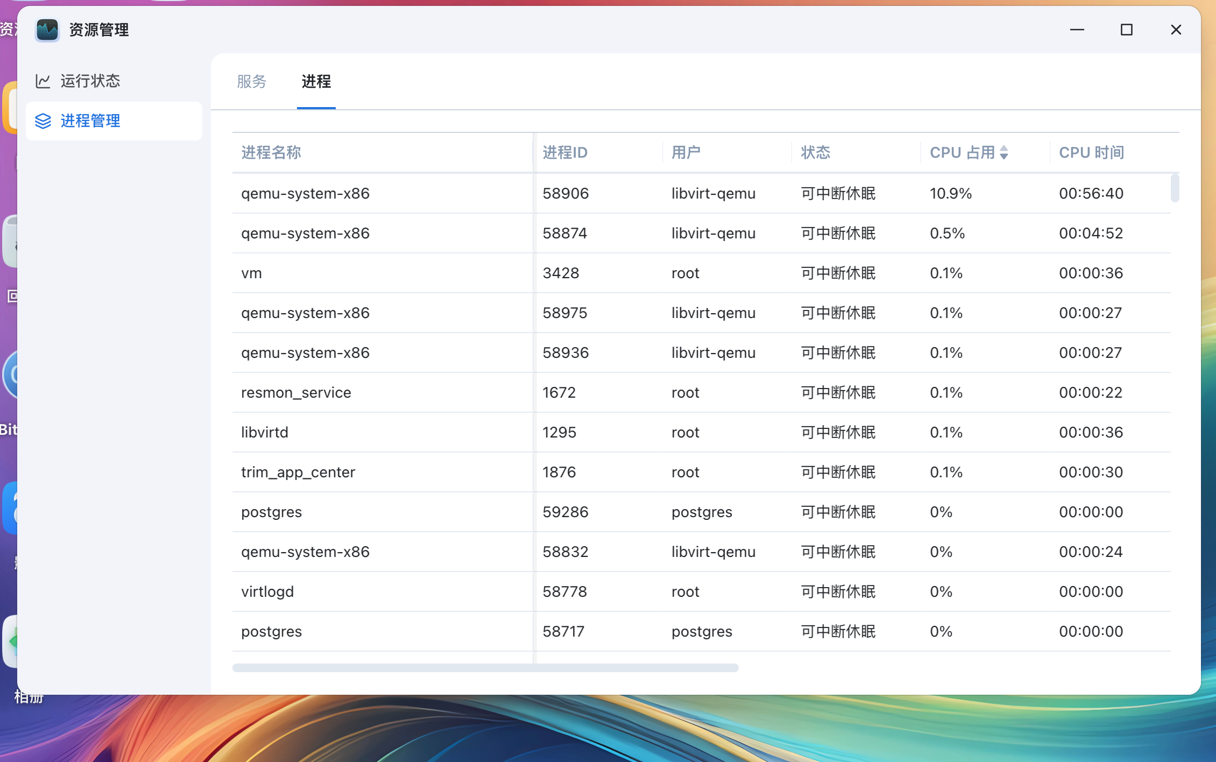The width and height of the screenshot is (1216, 762).
Task: Click the 用户 column header
Action: pos(686,153)
